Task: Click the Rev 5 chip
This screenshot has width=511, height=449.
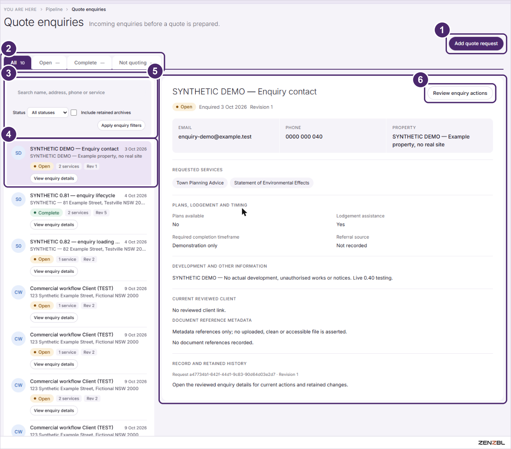Action: coord(101,213)
